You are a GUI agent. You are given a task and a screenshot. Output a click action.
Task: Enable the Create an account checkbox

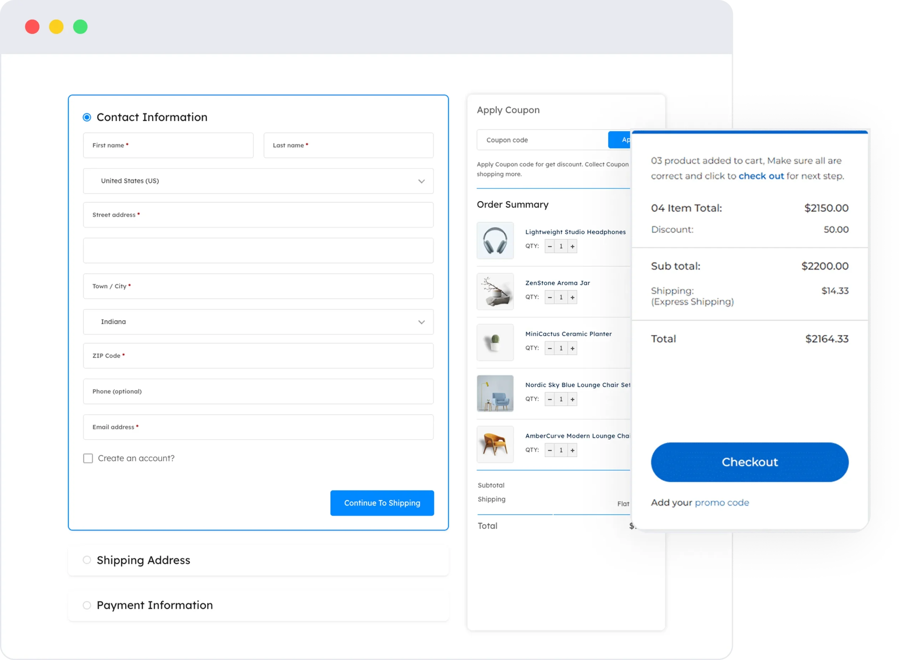point(88,458)
